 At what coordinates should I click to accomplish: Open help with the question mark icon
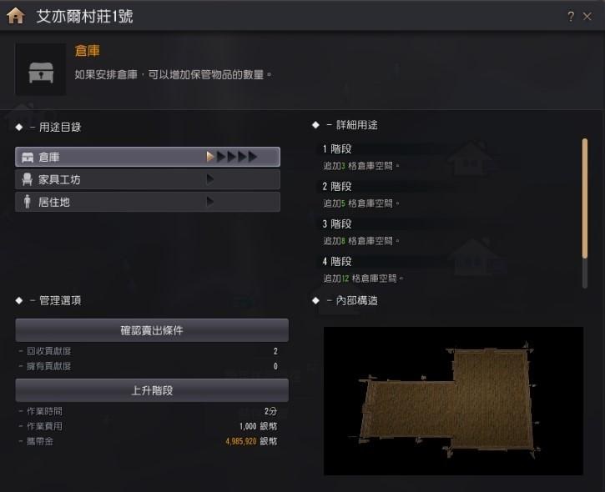click(x=571, y=17)
